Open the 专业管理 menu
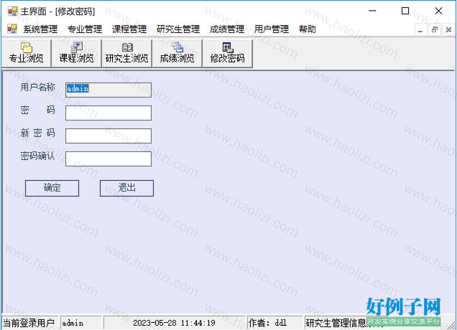Image resolution: width=457 pixels, height=330 pixels. pyautogui.click(x=85, y=29)
